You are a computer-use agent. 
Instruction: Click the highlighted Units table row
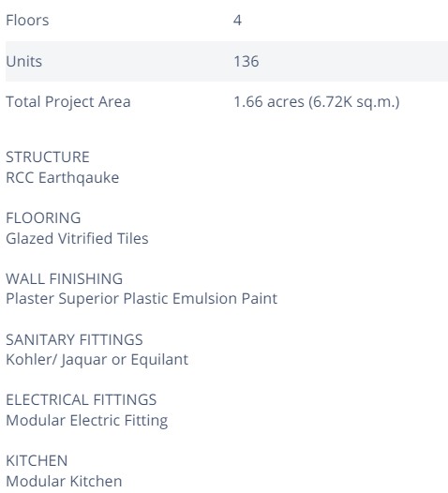click(227, 61)
